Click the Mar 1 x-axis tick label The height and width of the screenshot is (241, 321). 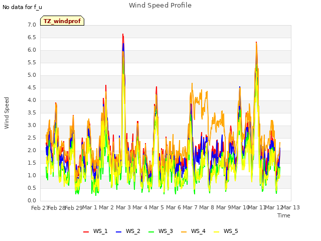pos(90,207)
